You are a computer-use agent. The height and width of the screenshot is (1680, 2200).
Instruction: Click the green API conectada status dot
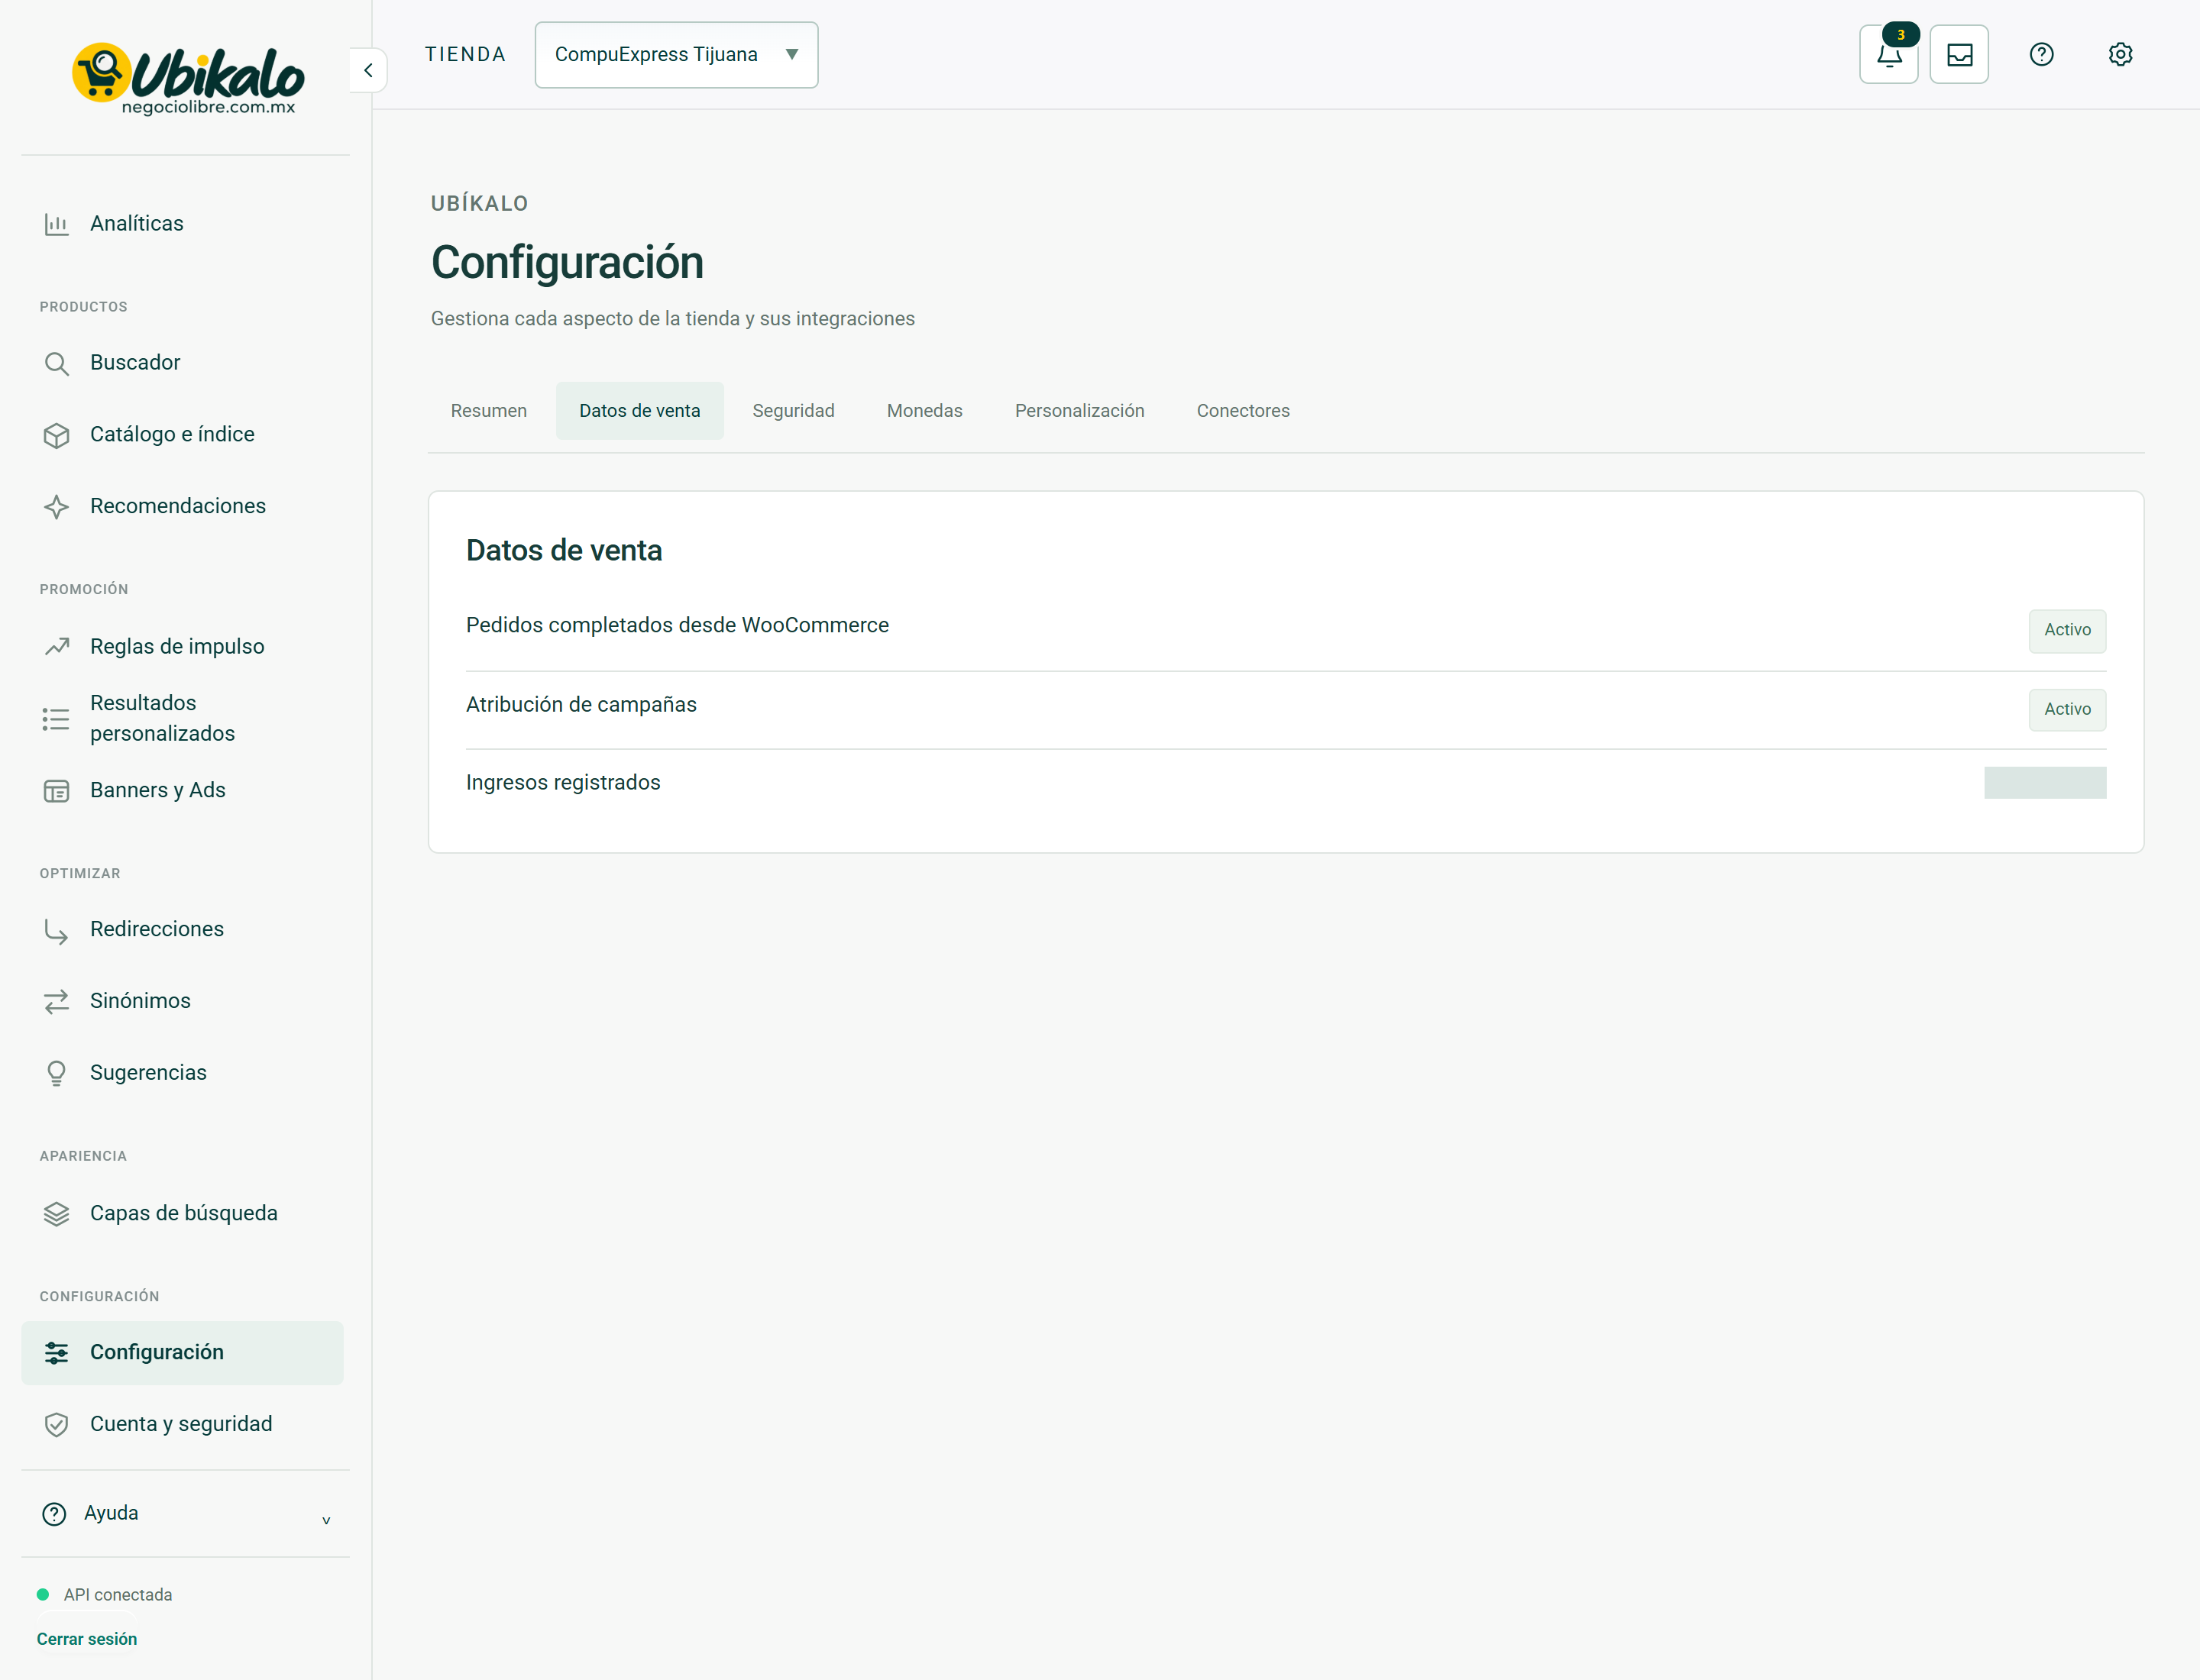(43, 1594)
